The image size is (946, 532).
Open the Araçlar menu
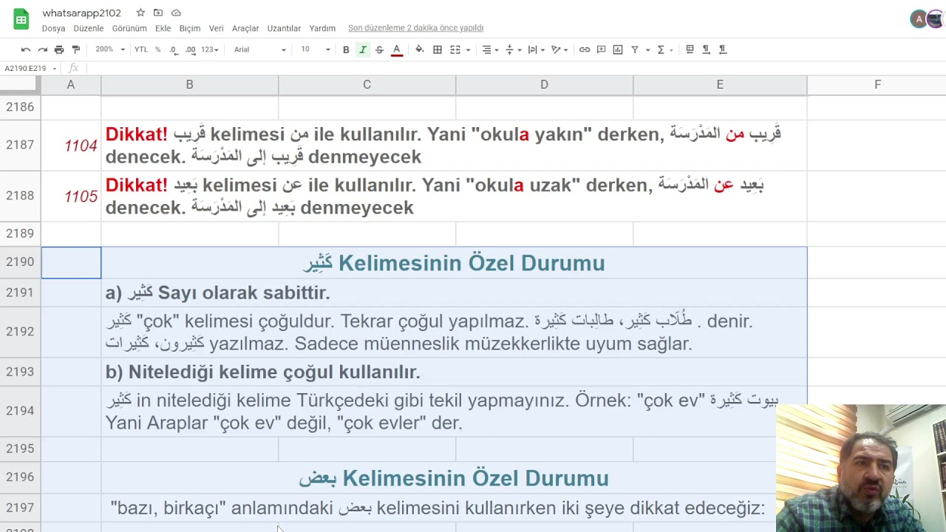tap(245, 28)
